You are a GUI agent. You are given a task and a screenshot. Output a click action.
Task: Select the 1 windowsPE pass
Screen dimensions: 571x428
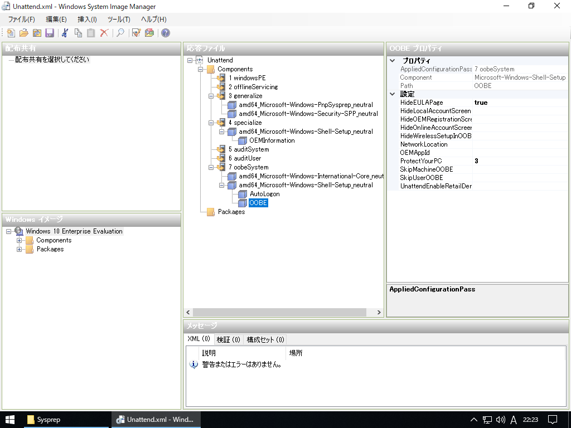[247, 78]
